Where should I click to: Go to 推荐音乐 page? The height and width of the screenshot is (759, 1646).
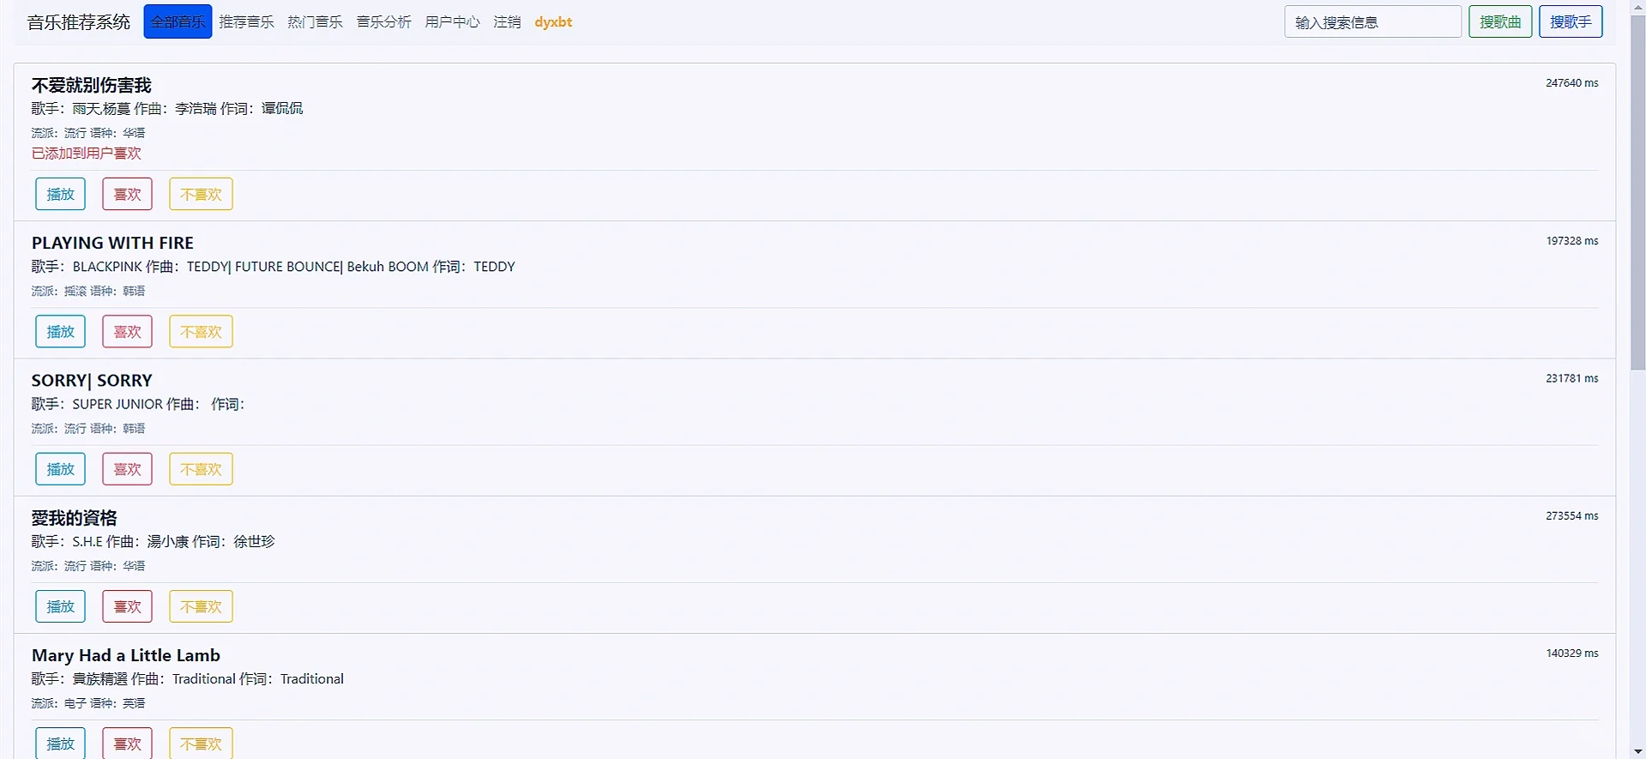tap(246, 22)
